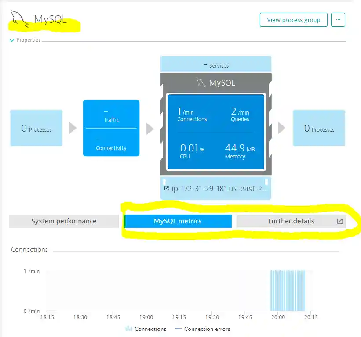Screen dimensions: 361x337
Task: Collapse the Properties section chevron
Action: pos(12,40)
